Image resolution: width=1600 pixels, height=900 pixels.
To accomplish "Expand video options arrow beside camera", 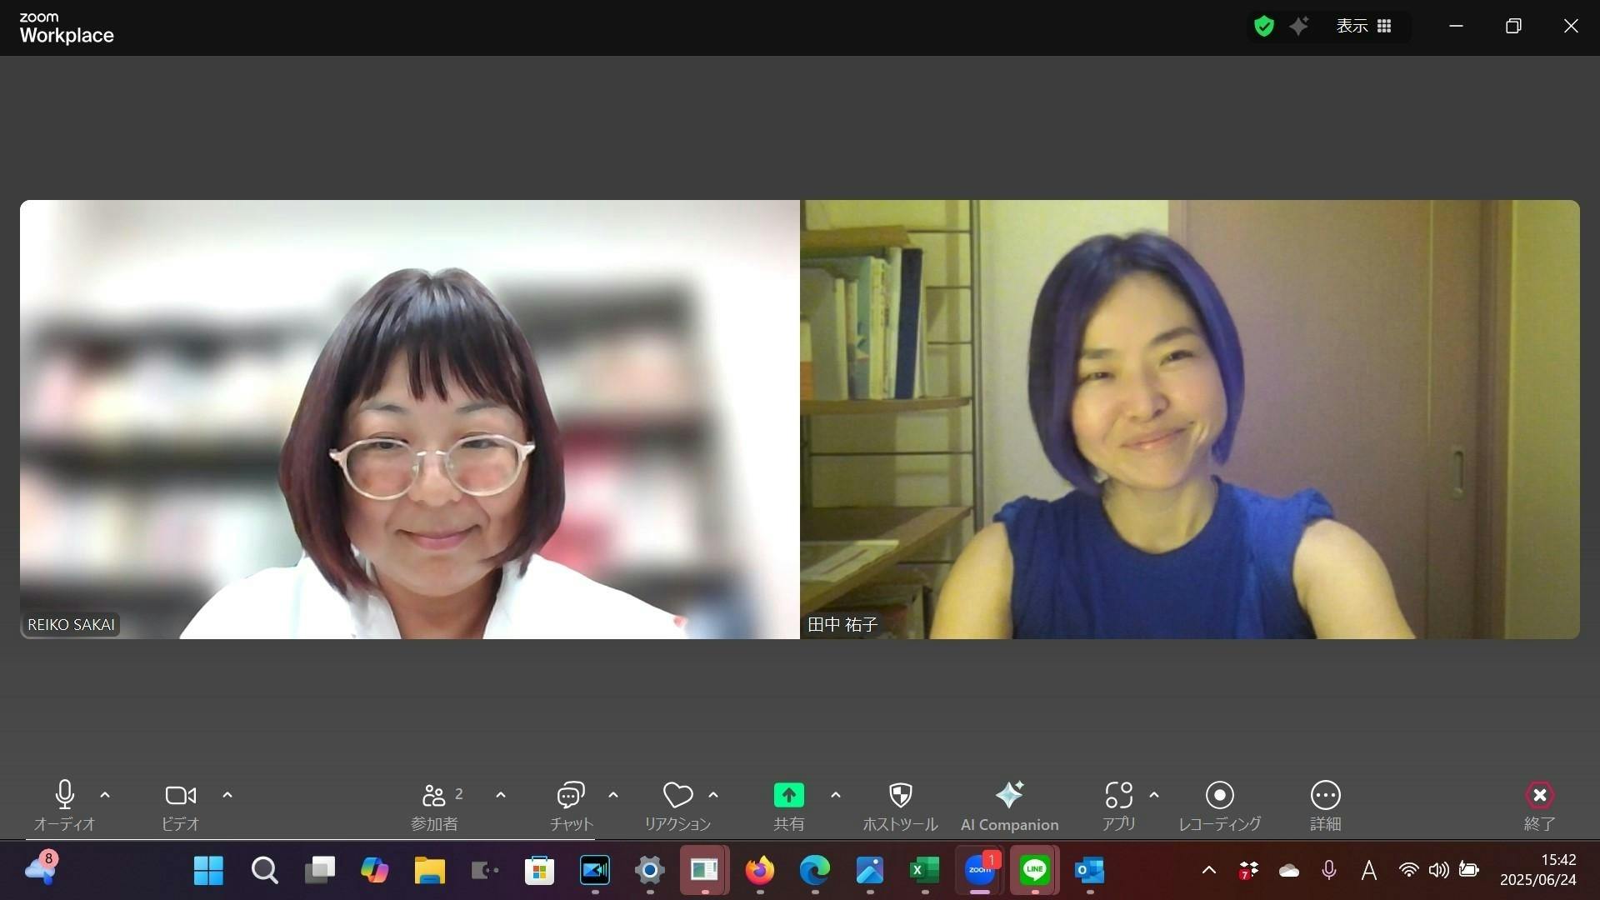I will 227,795.
